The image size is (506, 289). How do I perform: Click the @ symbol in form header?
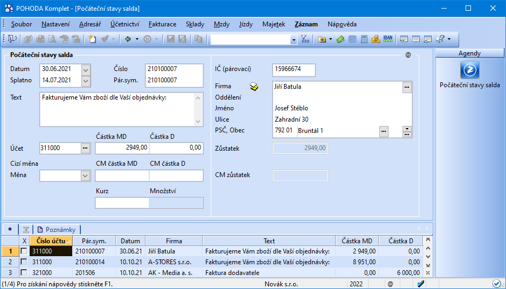pyautogui.click(x=408, y=55)
